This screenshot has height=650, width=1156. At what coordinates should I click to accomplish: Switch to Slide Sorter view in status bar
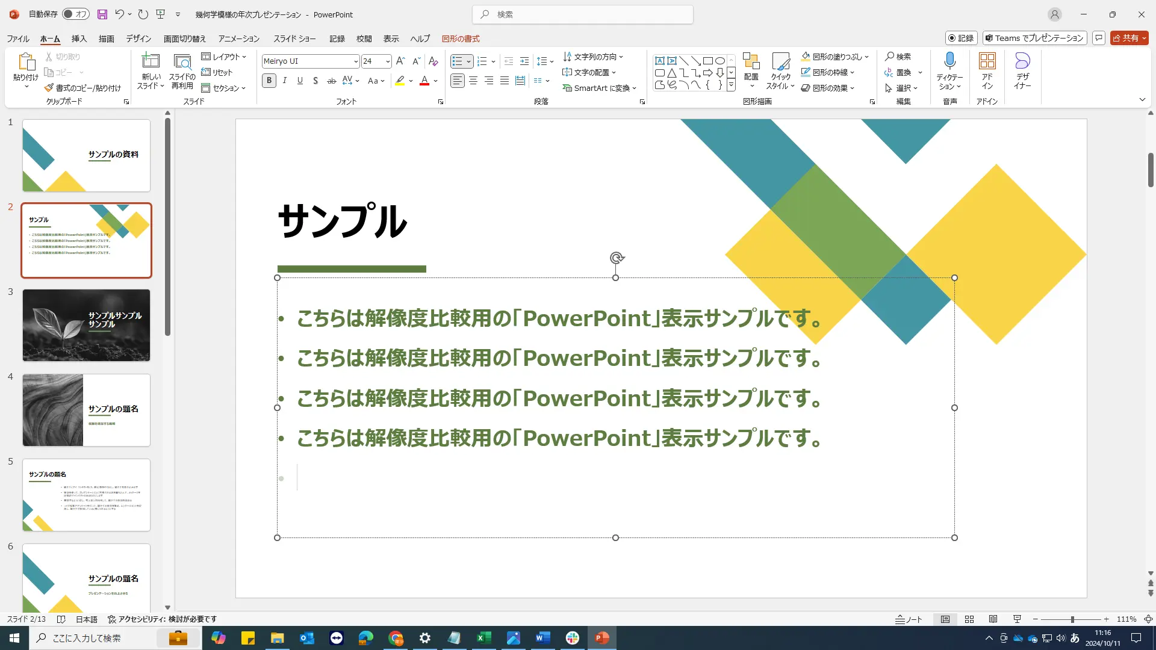(x=969, y=619)
